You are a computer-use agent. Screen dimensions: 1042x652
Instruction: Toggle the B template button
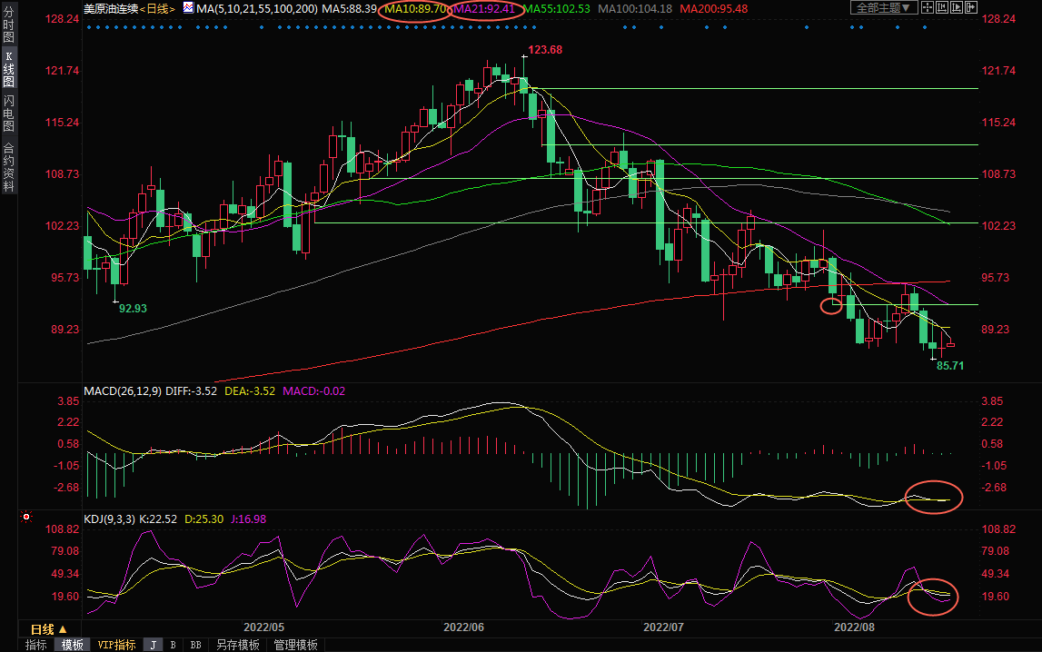coord(173,645)
